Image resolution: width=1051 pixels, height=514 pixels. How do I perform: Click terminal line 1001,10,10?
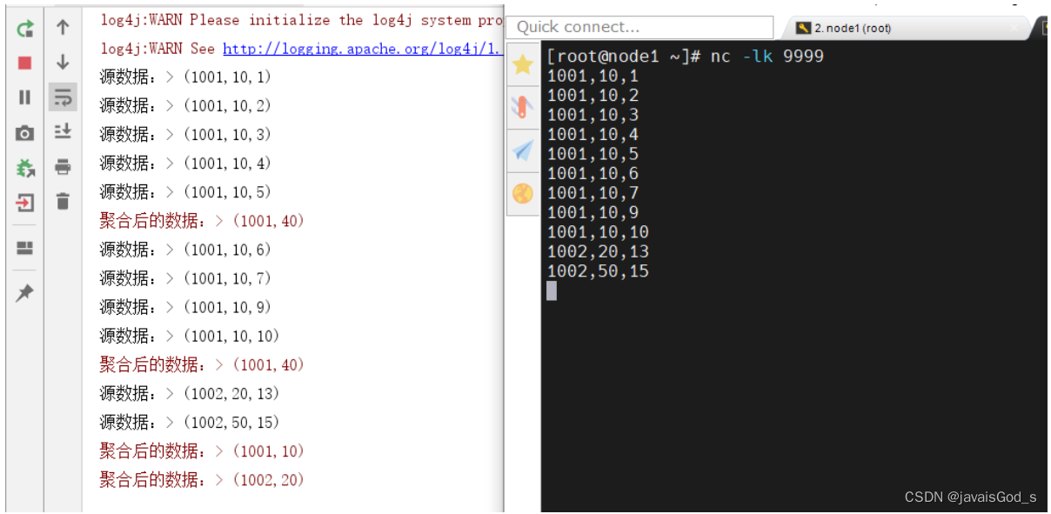click(598, 232)
